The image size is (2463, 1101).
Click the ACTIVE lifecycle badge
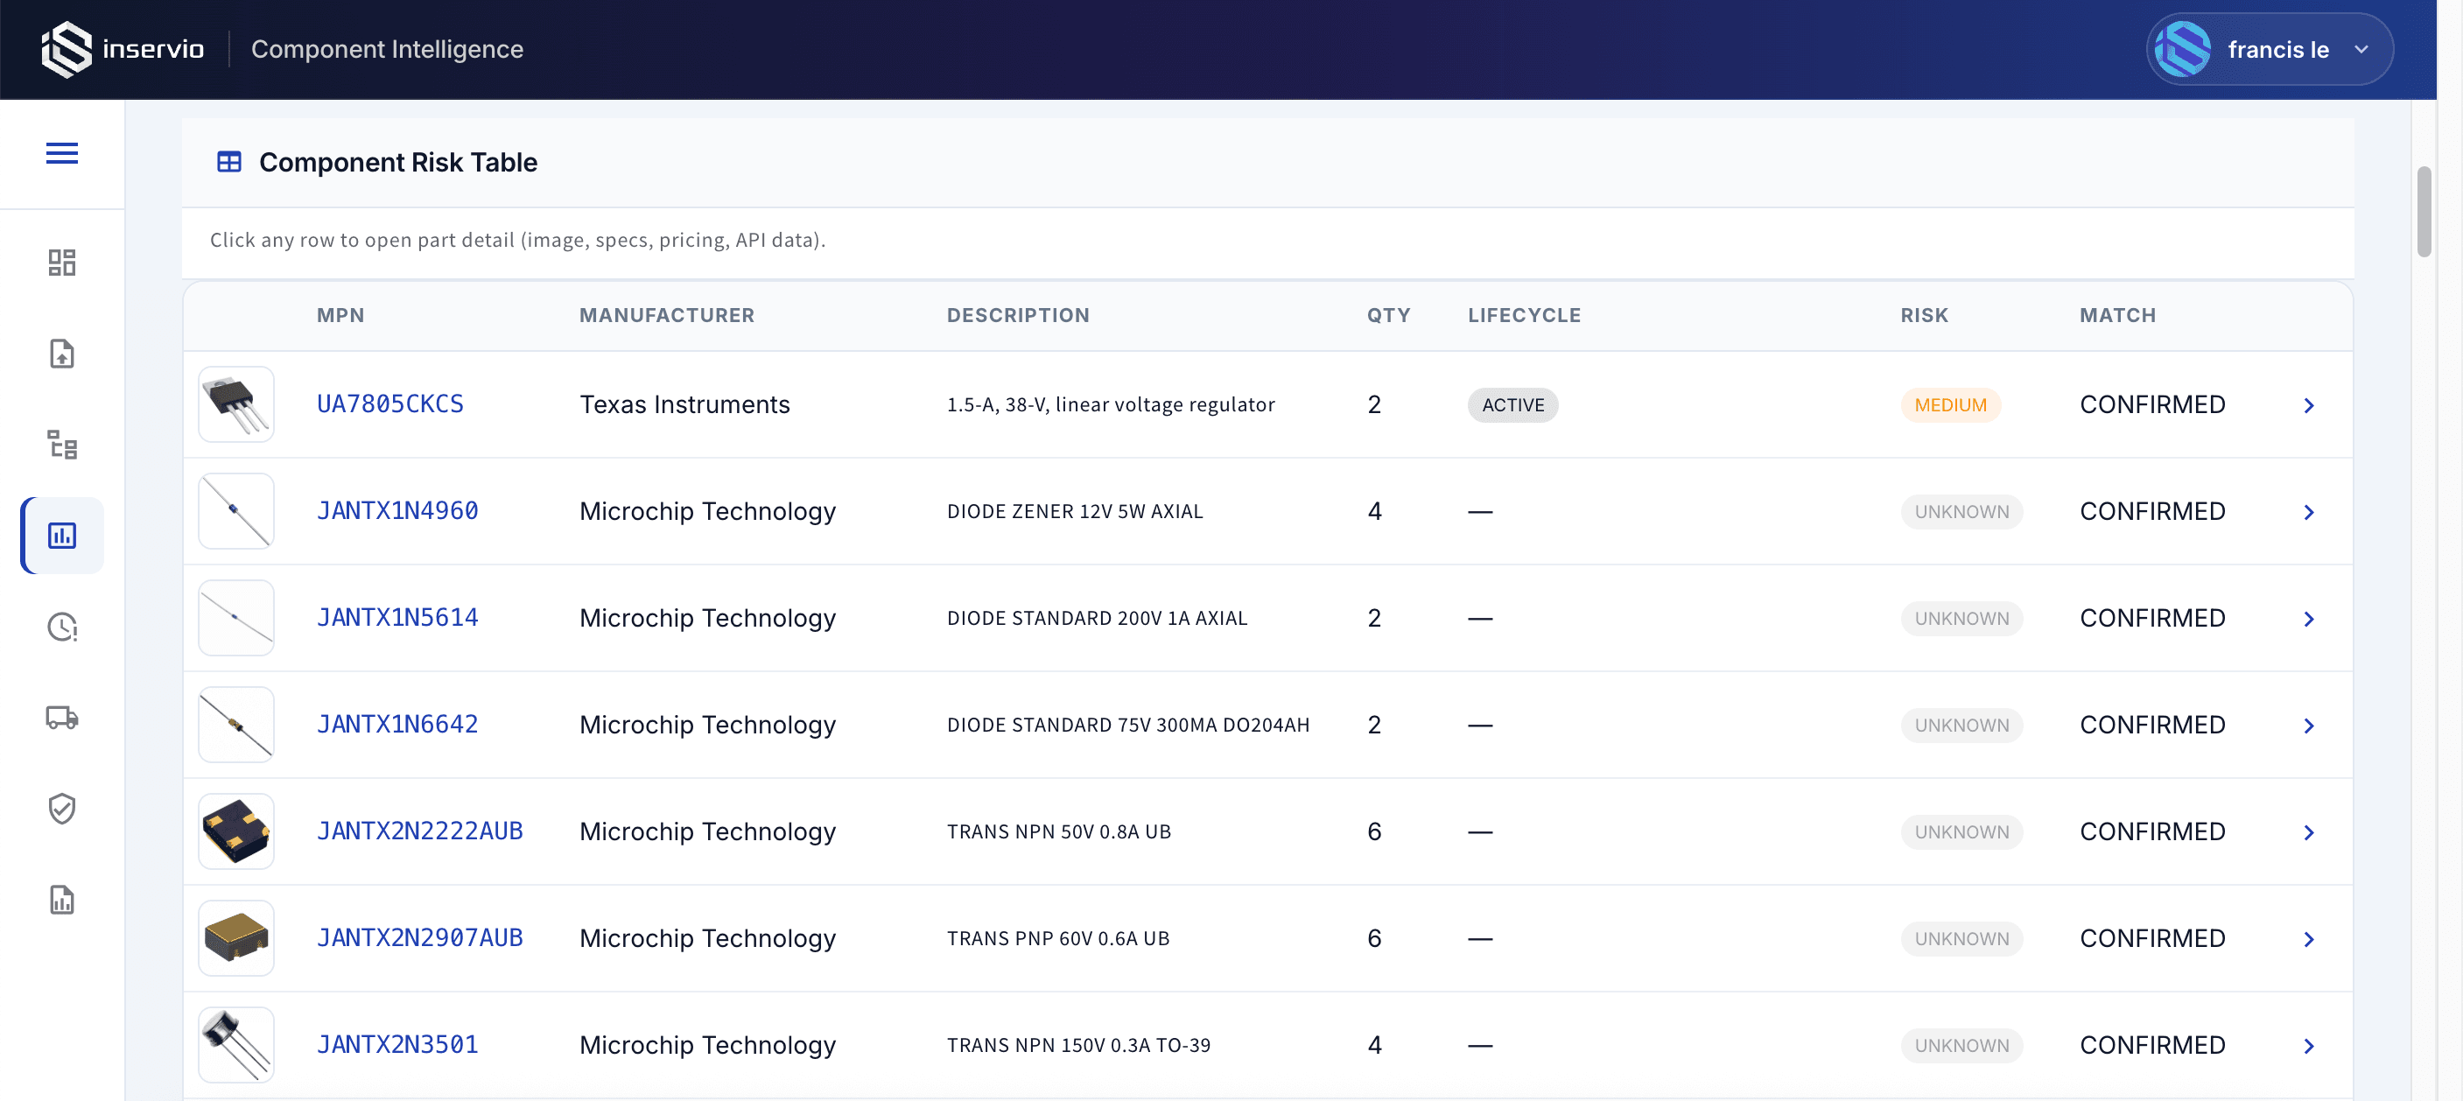pos(1512,405)
